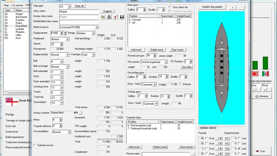Enable Cross deck fire checkbox
277x156 pixels.
(170, 7)
